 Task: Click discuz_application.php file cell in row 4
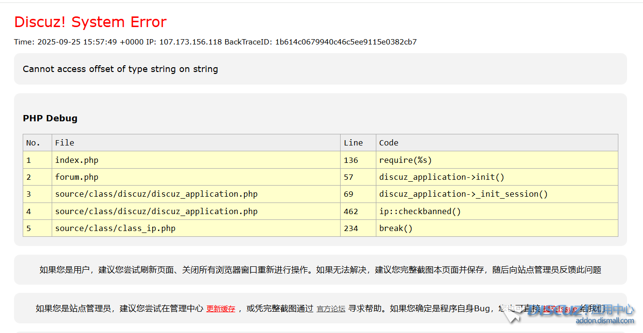(196, 211)
